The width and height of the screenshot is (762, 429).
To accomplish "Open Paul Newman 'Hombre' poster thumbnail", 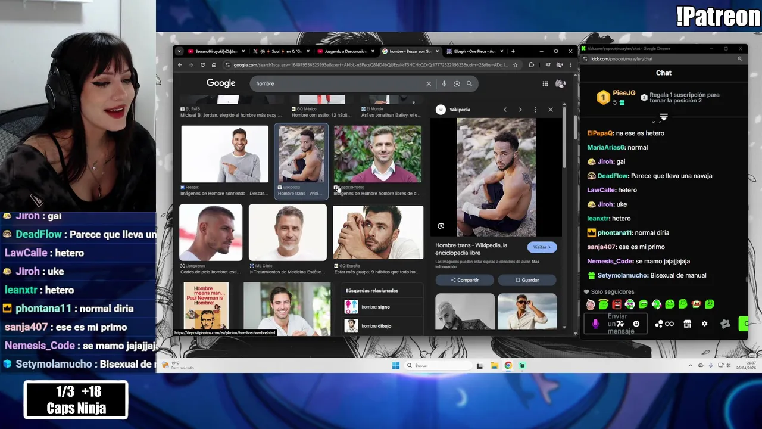I will 206,306.
